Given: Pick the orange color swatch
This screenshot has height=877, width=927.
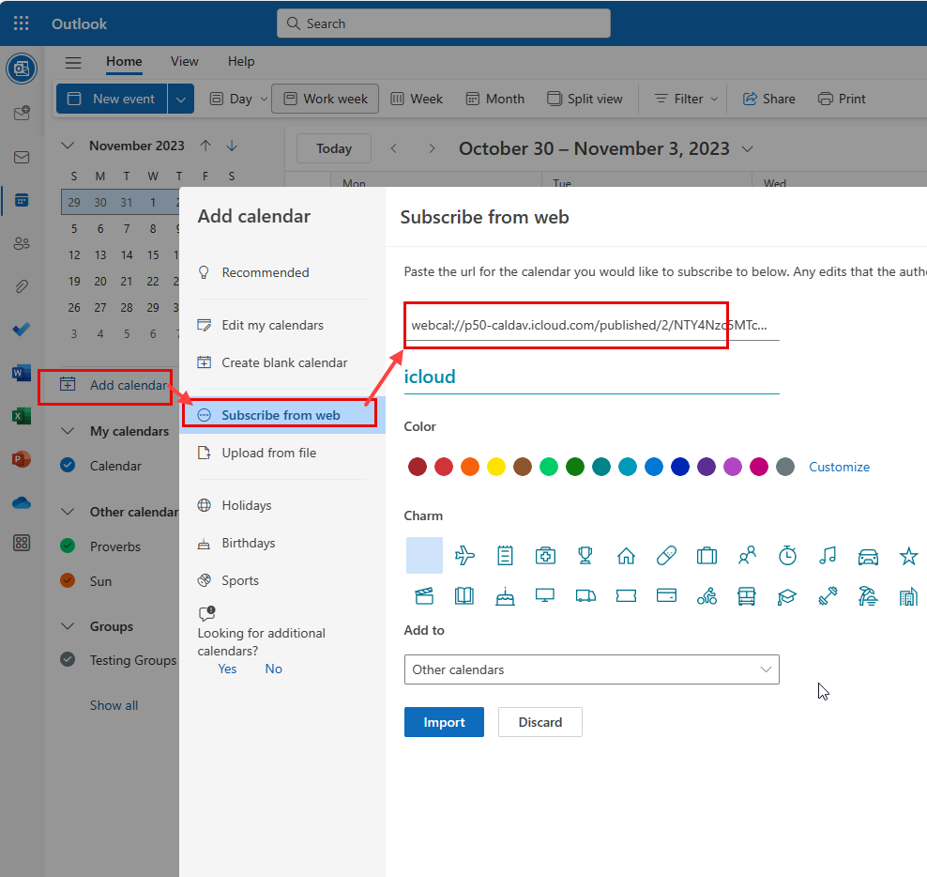Looking at the screenshot, I should (470, 467).
